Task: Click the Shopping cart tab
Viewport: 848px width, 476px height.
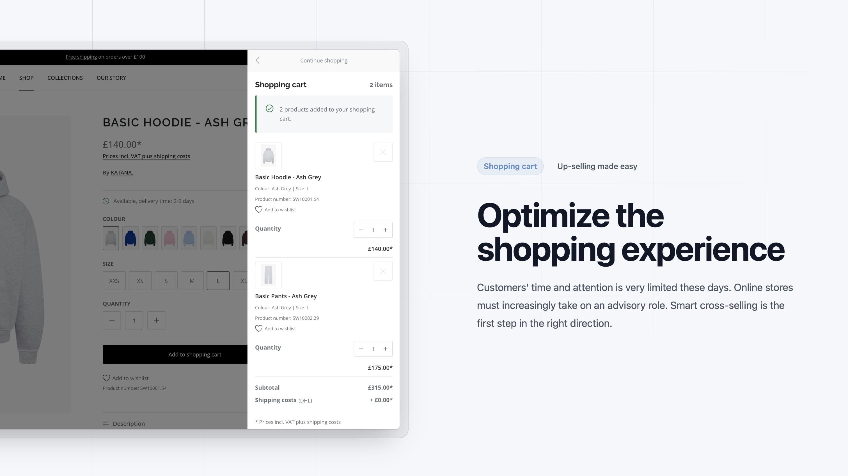Action: (x=510, y=166)
